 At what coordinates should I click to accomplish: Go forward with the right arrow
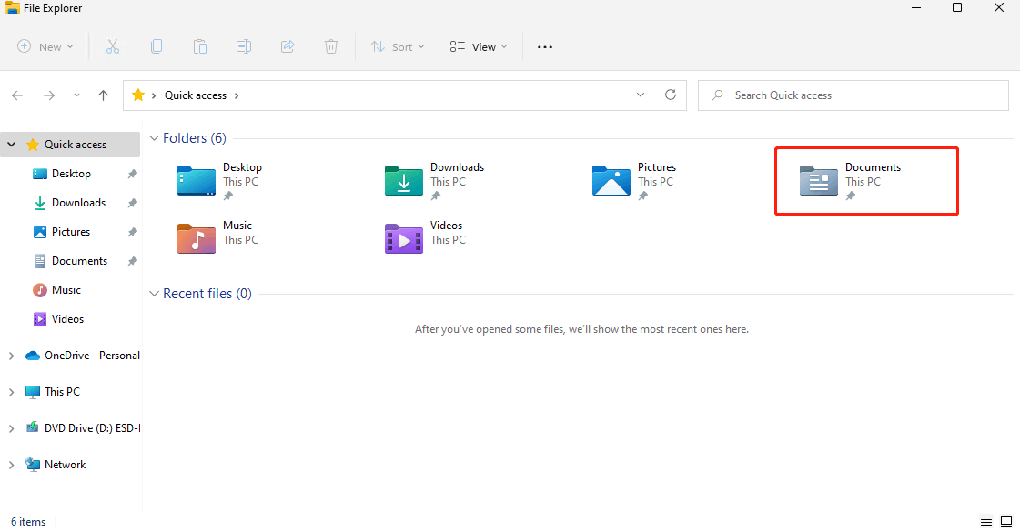[49, 95]
